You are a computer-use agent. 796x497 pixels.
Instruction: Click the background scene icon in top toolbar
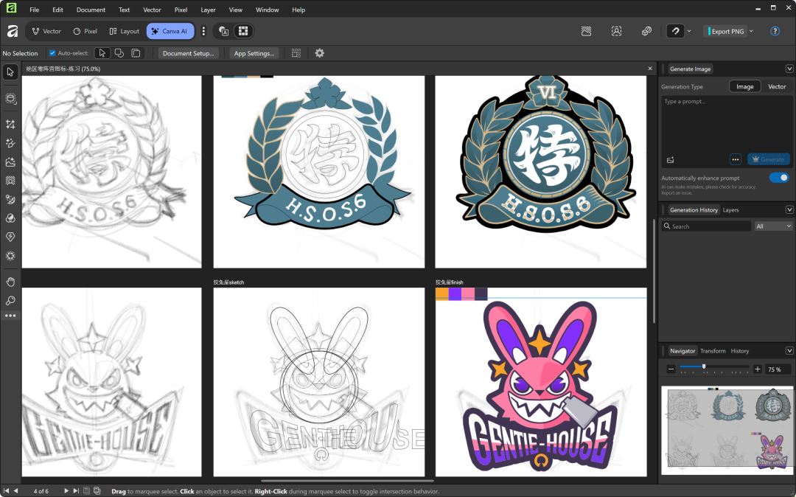tap(587, 31)
